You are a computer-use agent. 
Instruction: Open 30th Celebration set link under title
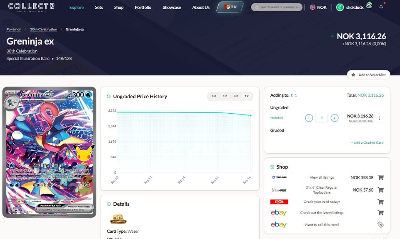tap(22, 51)
